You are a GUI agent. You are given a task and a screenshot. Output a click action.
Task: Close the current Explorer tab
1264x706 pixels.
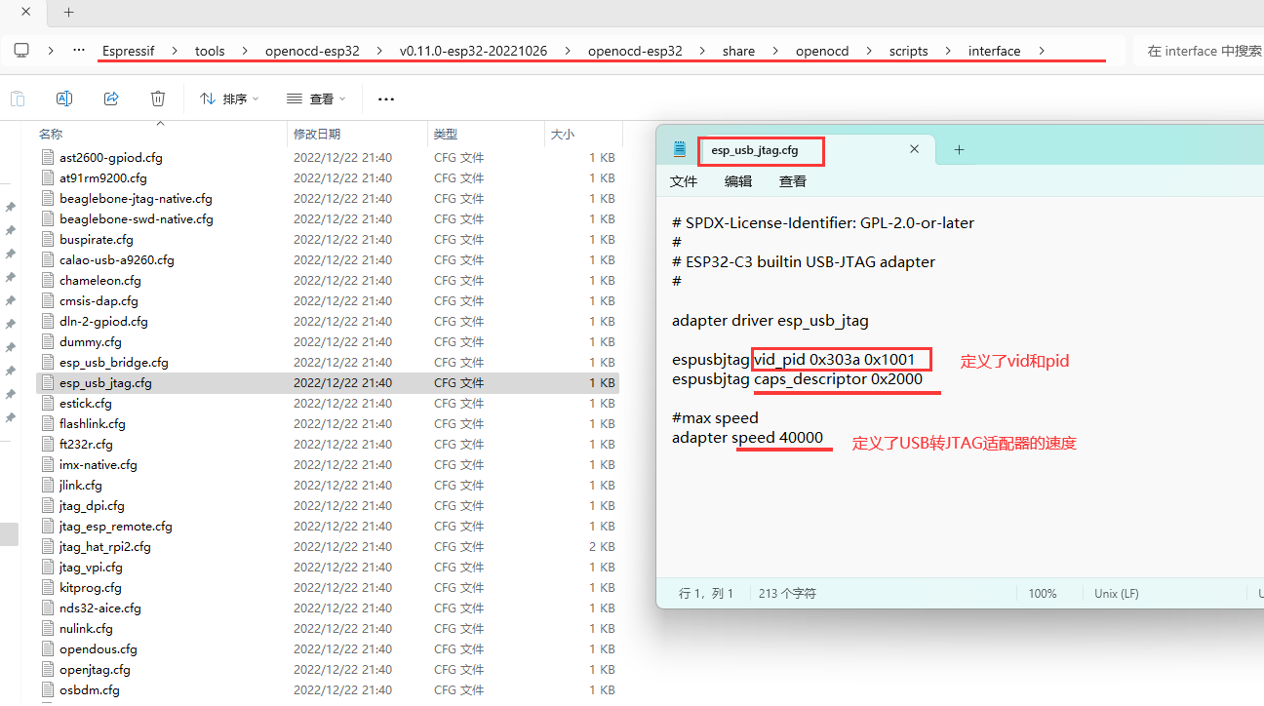tap(25, 13)
